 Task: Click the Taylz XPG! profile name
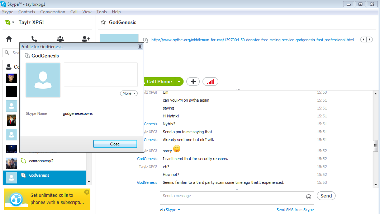point(31,22)
